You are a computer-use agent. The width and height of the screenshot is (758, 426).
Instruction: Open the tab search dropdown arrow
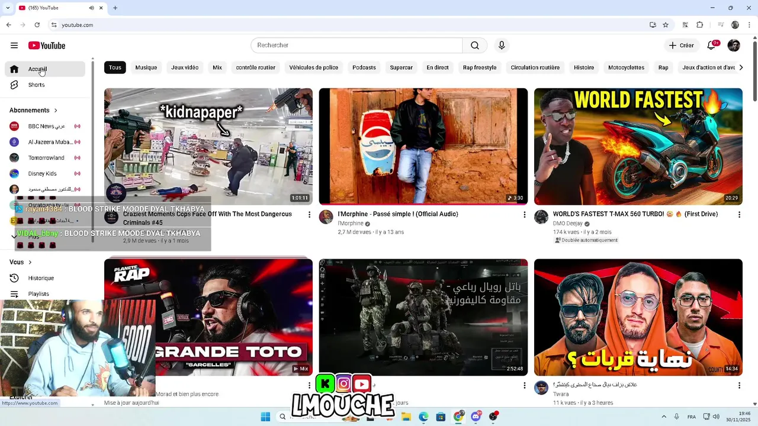[8, 8]
